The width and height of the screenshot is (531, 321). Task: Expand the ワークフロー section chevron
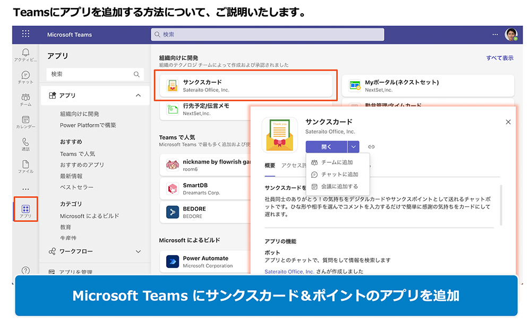coord(138,251)
